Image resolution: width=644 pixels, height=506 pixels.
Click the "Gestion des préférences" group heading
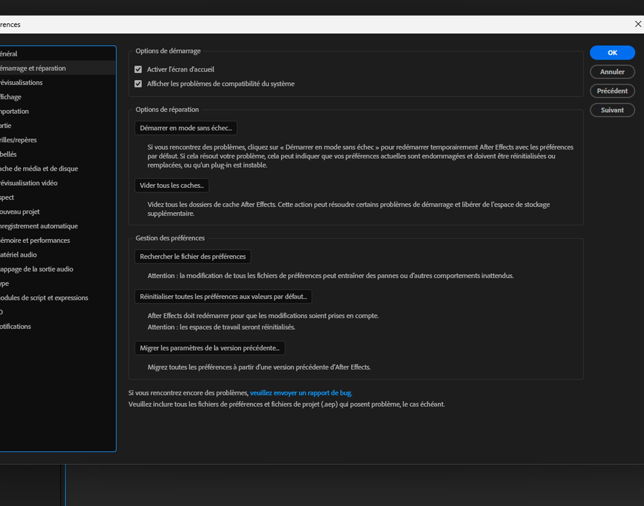(170, 238)
